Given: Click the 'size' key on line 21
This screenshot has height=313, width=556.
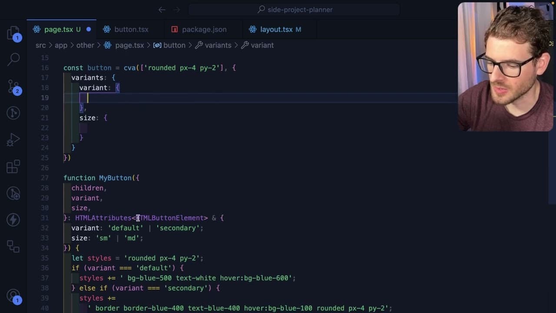Looking at the screenshot, I should click(87, 118).
